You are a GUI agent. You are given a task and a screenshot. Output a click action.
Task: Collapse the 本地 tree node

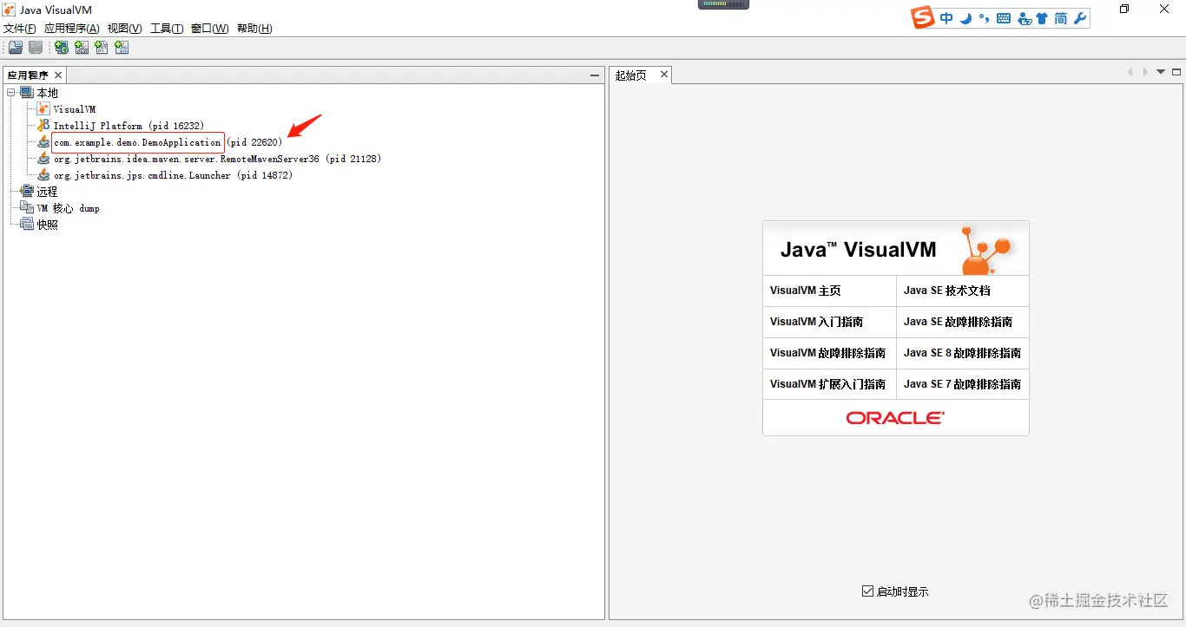click(10, 93)
